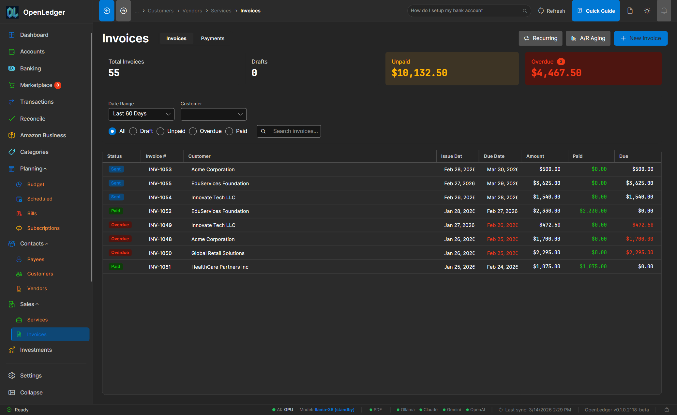Click the document icon next to Quick Guide
677x415 pixels.
(x=630, y=10)
